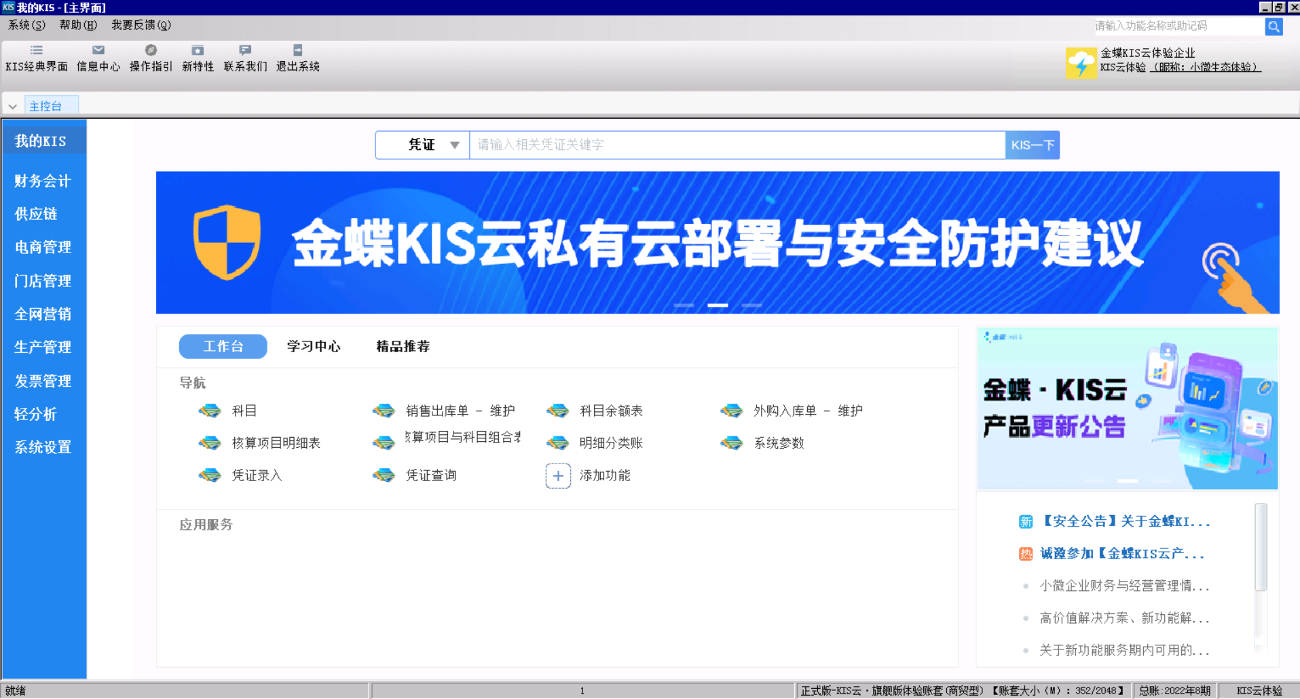Viewport: 1300px width, 699px height.
Task: Open the 产品更新公告 promo thumbnail
Action: tap(1127, 409)
